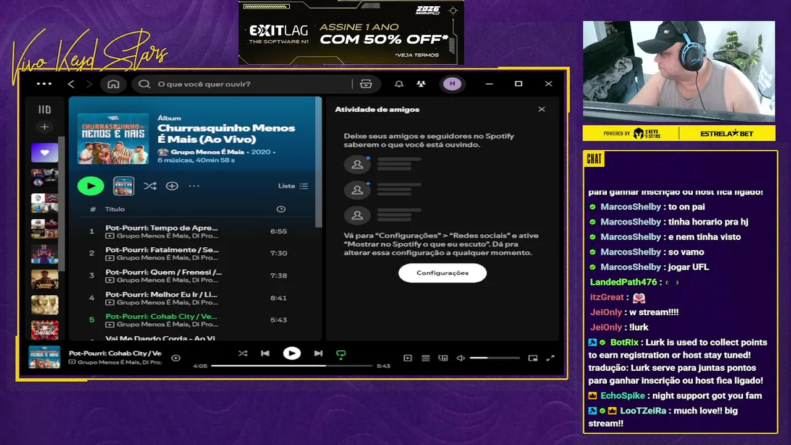Skip to next track

pos(318,354)
